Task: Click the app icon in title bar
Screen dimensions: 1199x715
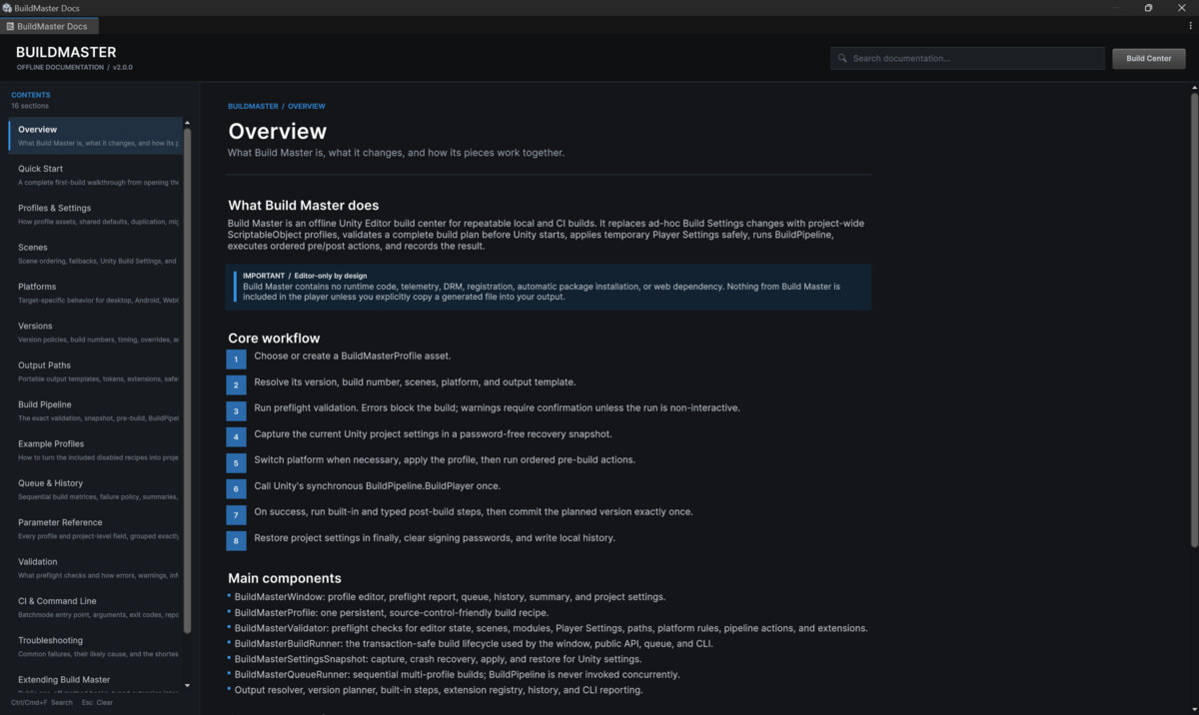Action: pyautogui.click(x=7, y=8)
